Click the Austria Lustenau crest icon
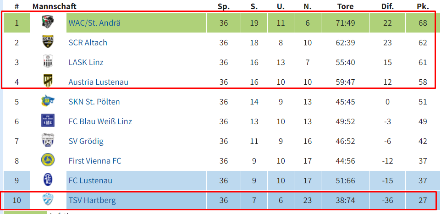This screenshot has width=441, height=214. pos(48,82)
